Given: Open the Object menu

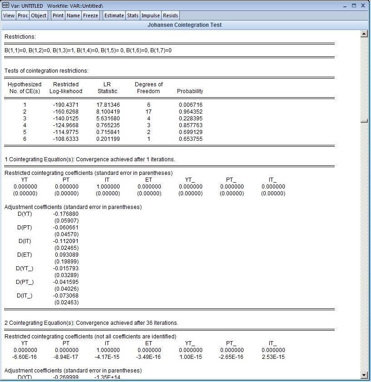Looking at the screenshot, I should pos(39,15).
